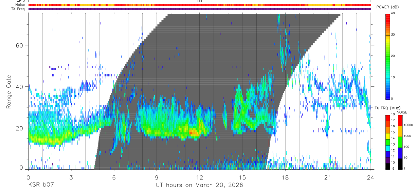The width and height of the screenshot is (417, 192).
Task: Click the orange 15–16 MHz TX FRQ swatch
Action: pos(388,130)
